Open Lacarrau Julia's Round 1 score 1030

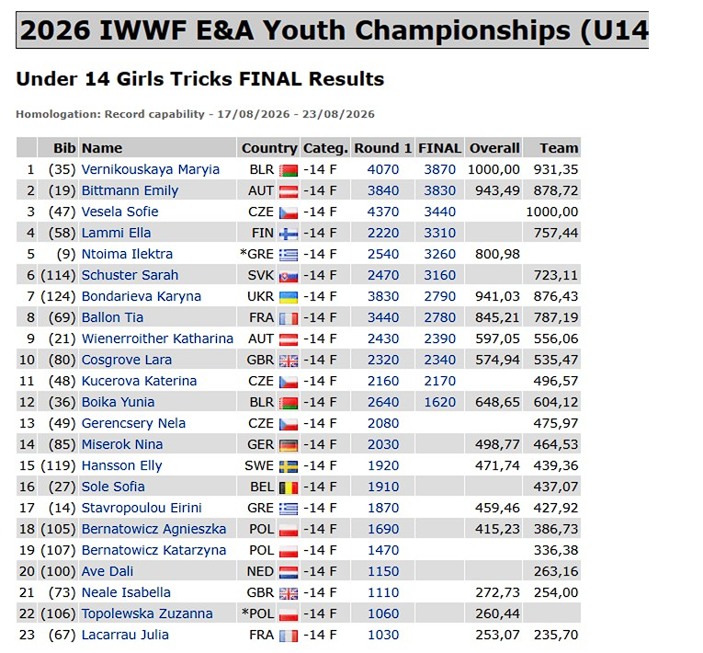[383, 635]
